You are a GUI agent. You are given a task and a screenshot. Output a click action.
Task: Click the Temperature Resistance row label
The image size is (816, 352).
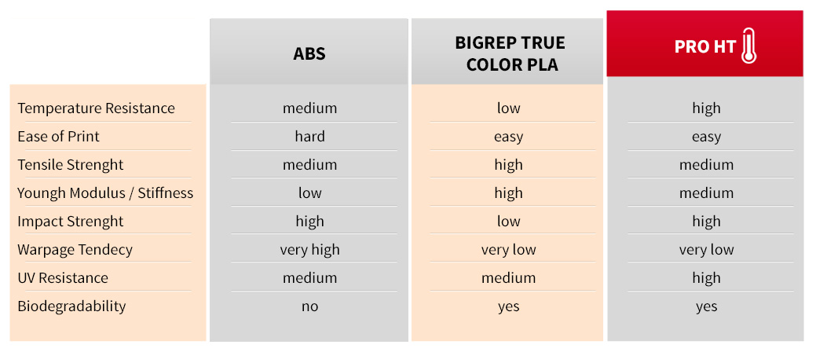[96, 108]
